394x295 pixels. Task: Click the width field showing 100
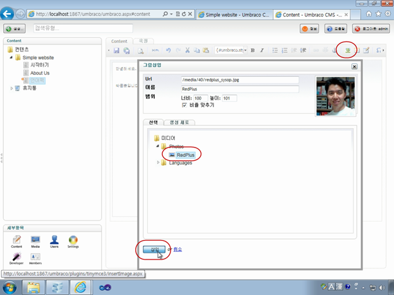[201, 98]
